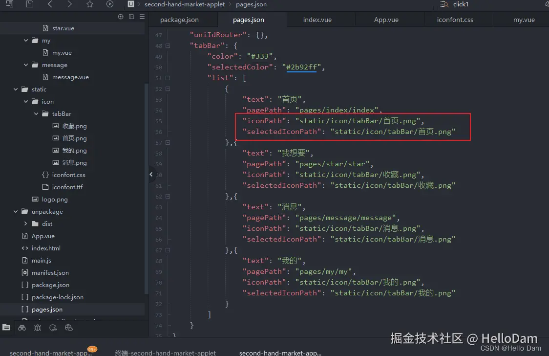Screen dimensions: 549x356
Task: Click line number 55 in the gutter
Action: coord(159,121)
